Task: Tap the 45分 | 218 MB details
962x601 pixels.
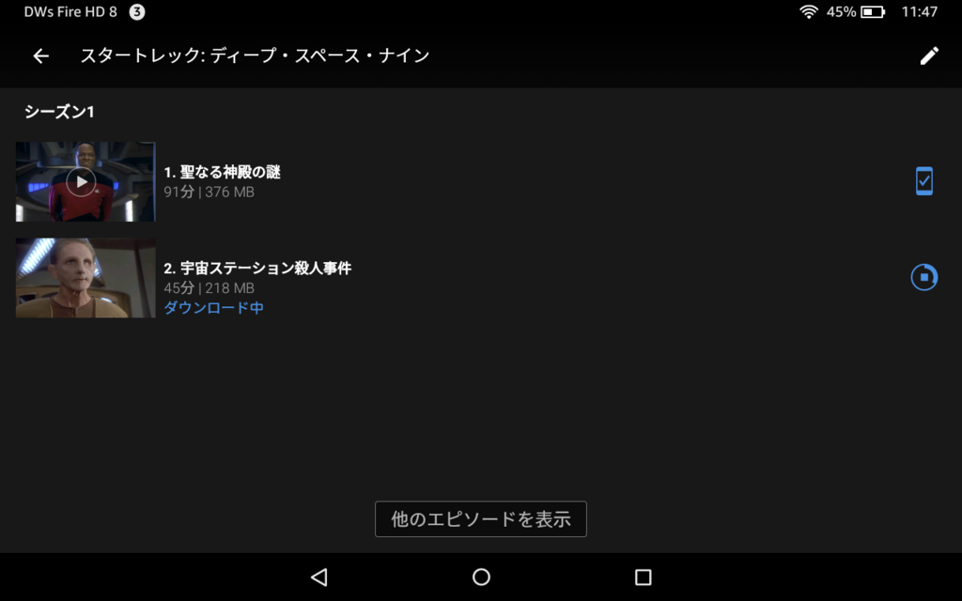Action: point(209,287)
